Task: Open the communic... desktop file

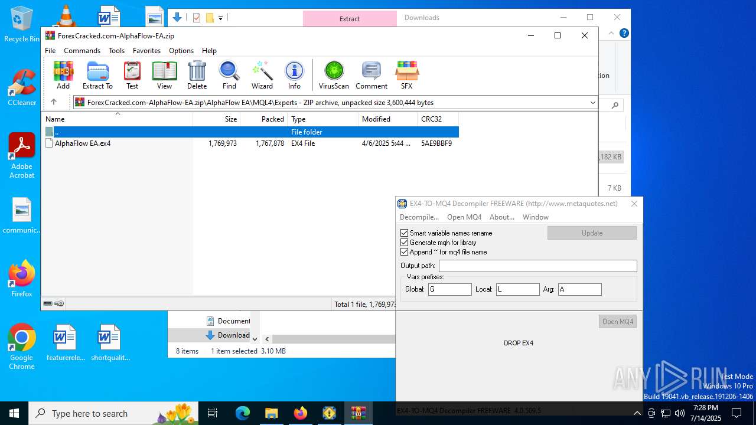Action: (x=22, y=215)
